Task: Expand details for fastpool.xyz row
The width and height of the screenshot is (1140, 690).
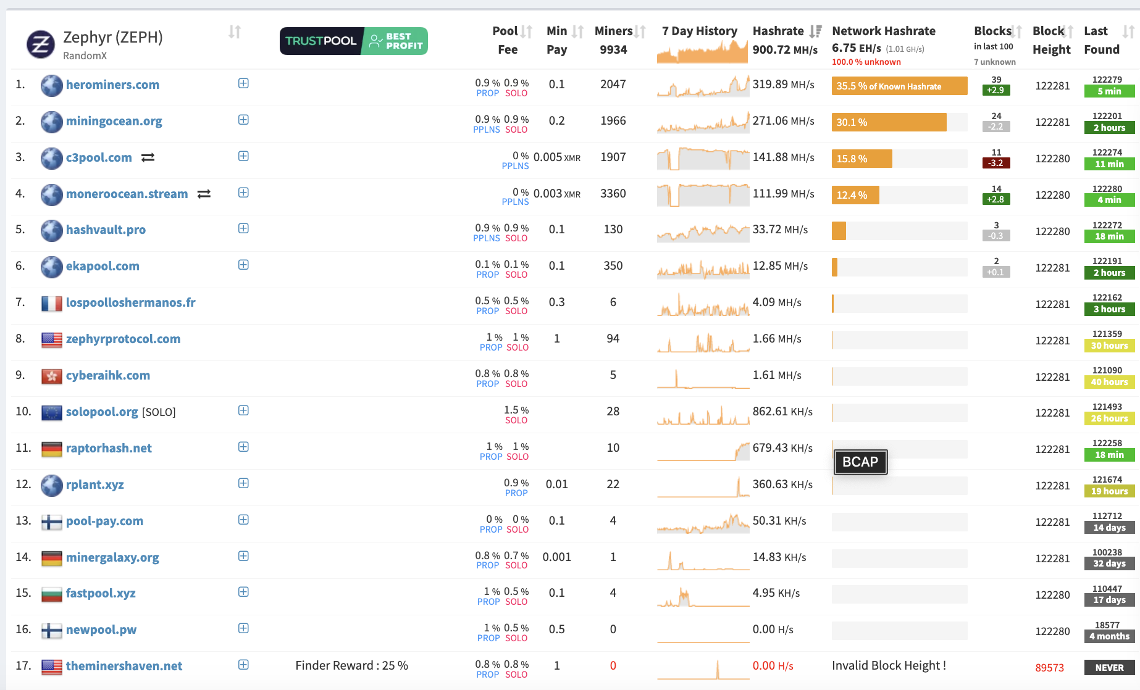Action: [x=243, y=592]
